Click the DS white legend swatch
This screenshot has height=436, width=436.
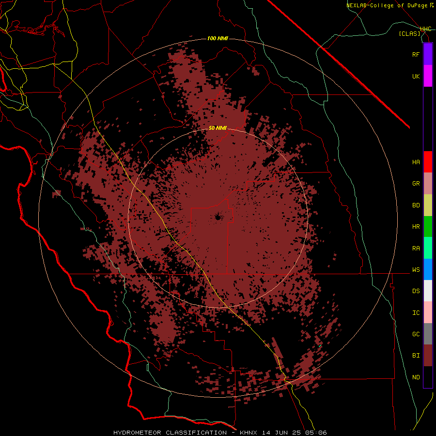click(428, 291)
